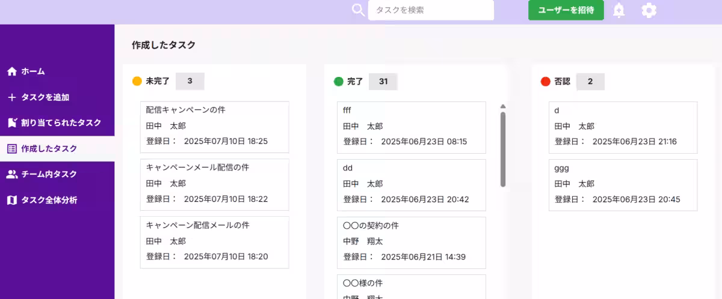
Task: Click the search magnifier icon
Action: [358, 10]
